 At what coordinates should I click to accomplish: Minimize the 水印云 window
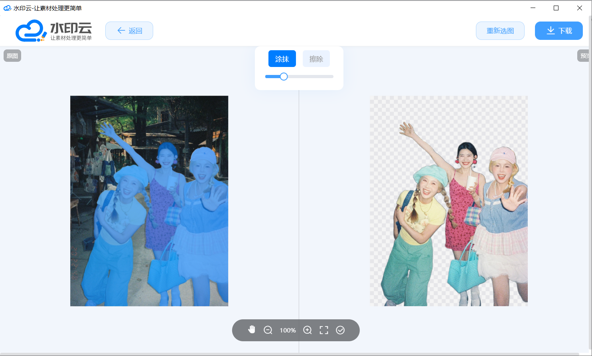click(533, 8)
